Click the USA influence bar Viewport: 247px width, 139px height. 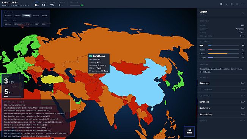click(223, 46)
